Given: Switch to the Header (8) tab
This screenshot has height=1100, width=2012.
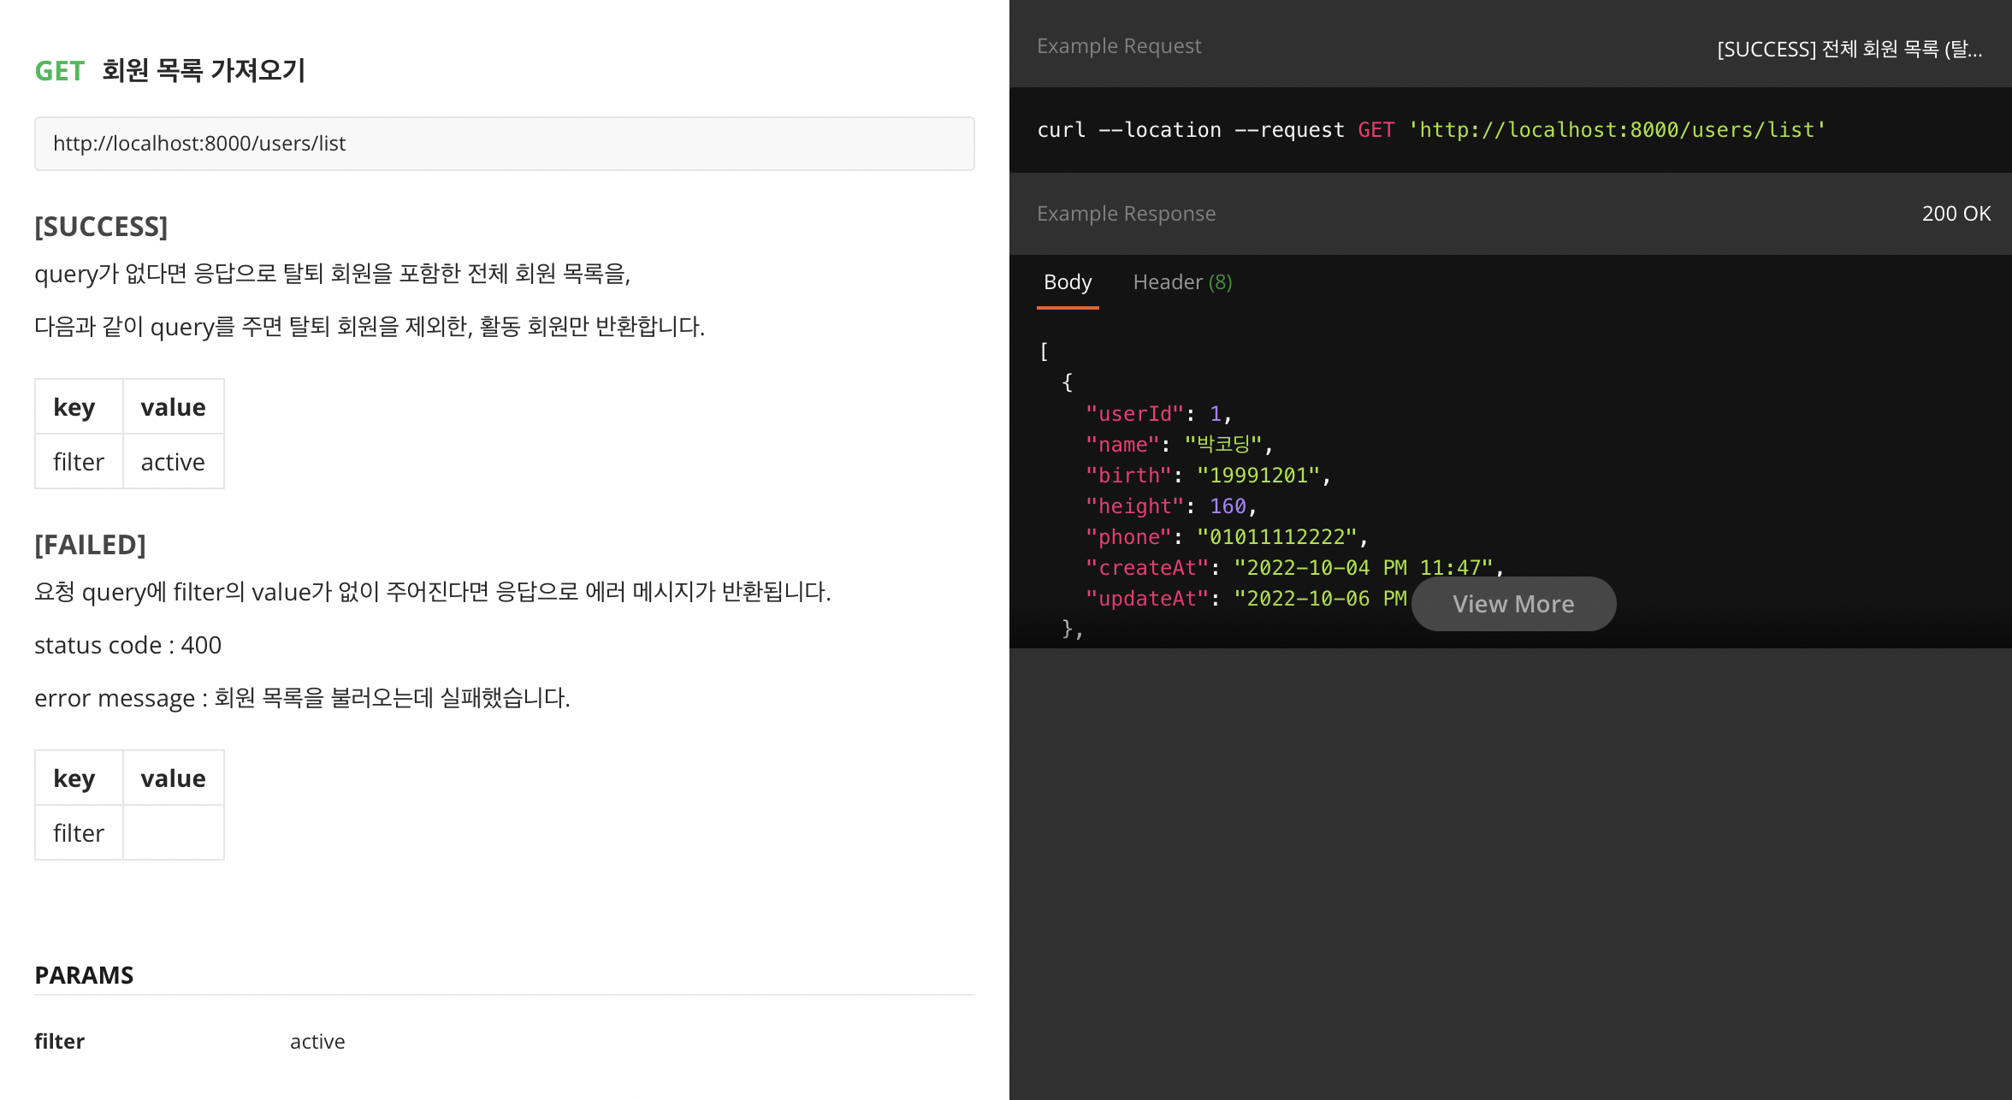Looking at the screenshot, I should click(x=1181, y=282).
